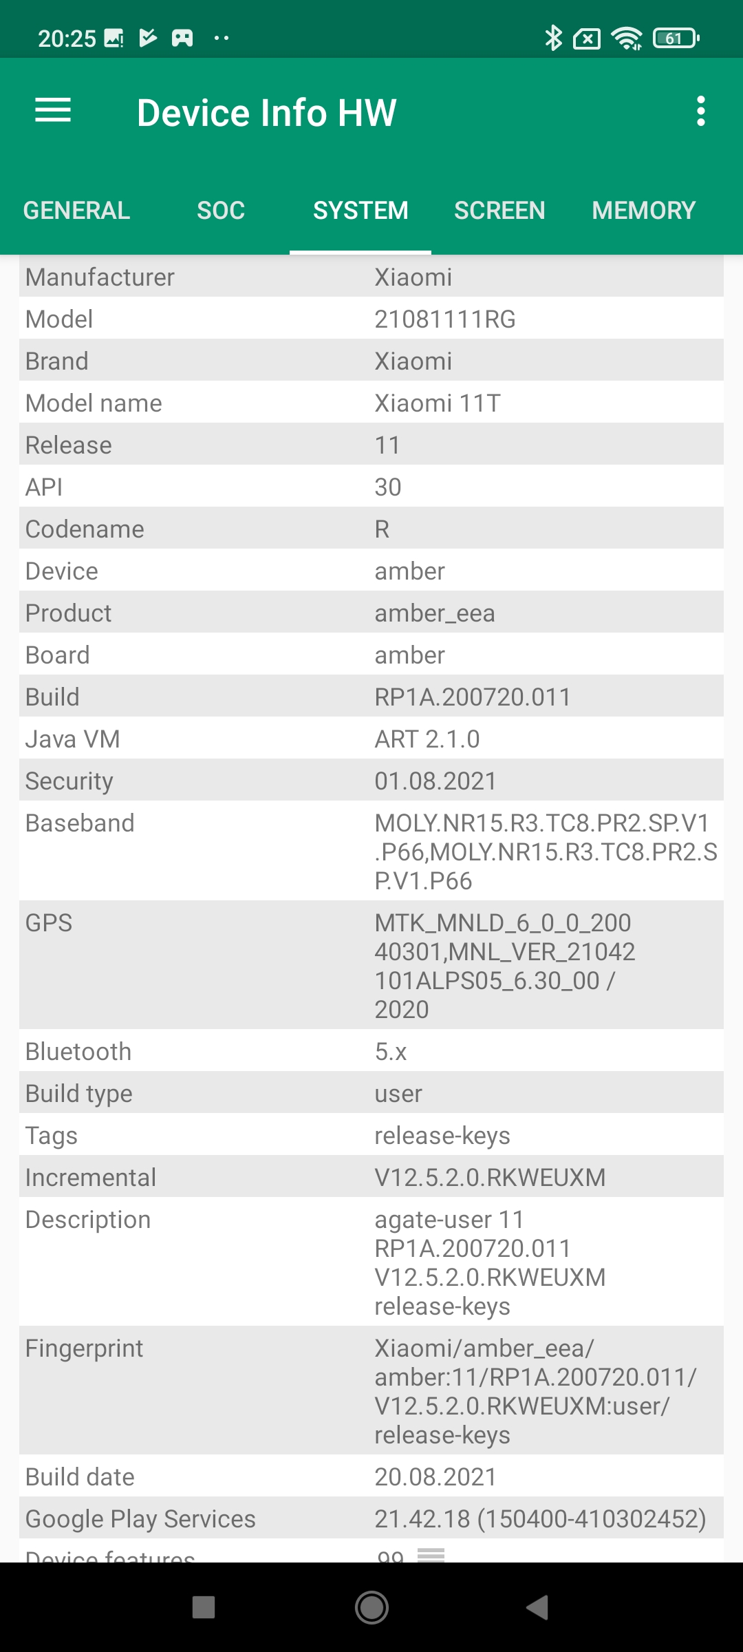
Task: Select the SYSTEM tab
Action: click(360, 211)
